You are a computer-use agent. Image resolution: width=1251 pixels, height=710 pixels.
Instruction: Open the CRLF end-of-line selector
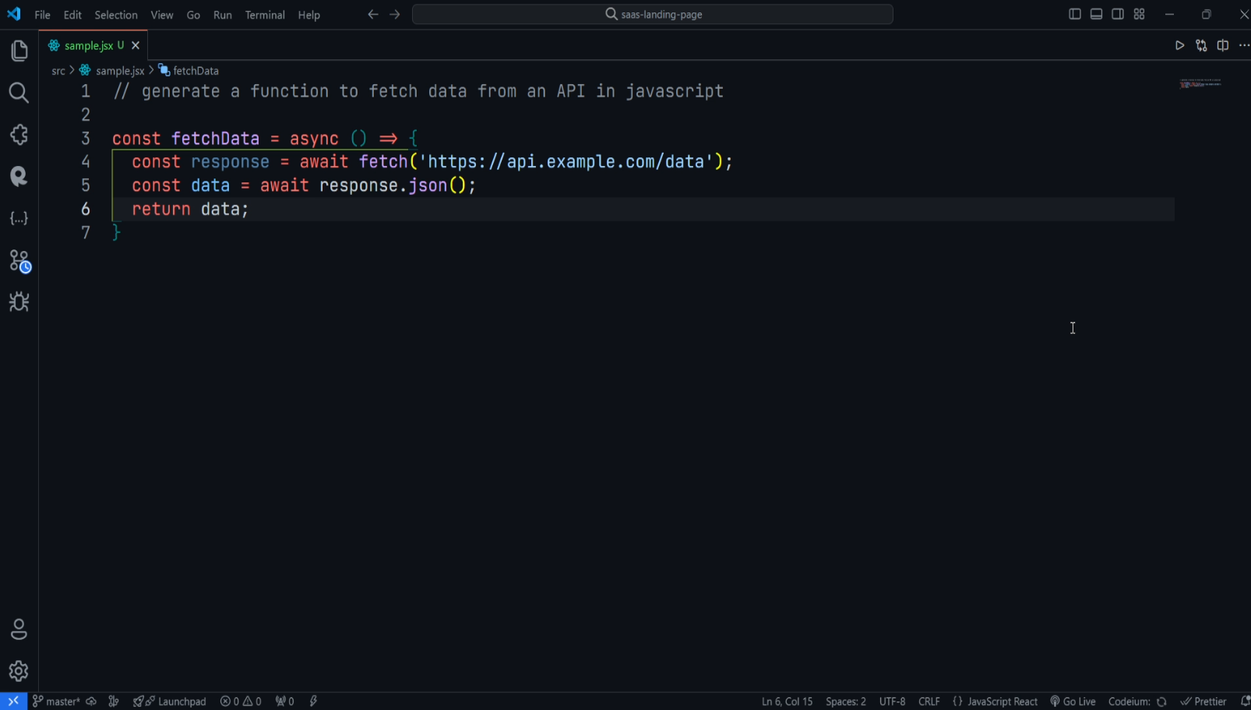click(x=929, y=701)
